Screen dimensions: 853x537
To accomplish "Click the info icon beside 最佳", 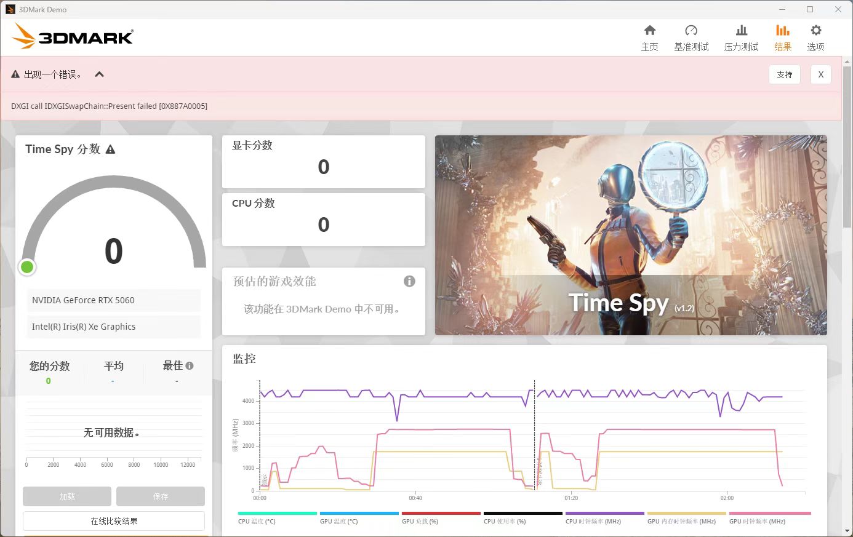I will (x=190, y=365).
